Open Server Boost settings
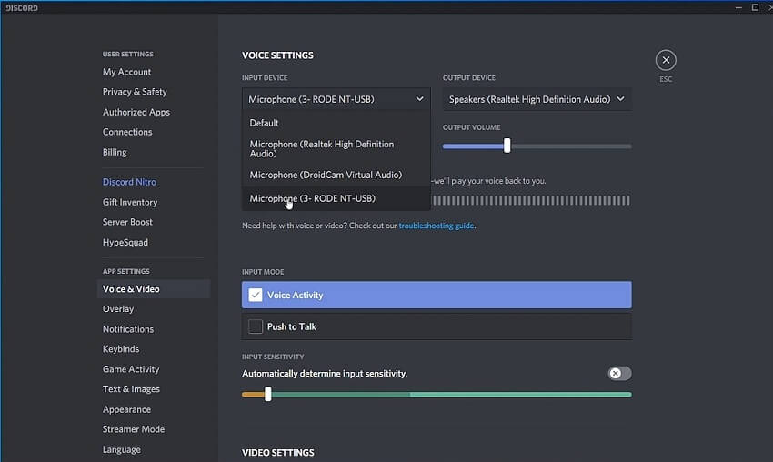 coord(127,222)
